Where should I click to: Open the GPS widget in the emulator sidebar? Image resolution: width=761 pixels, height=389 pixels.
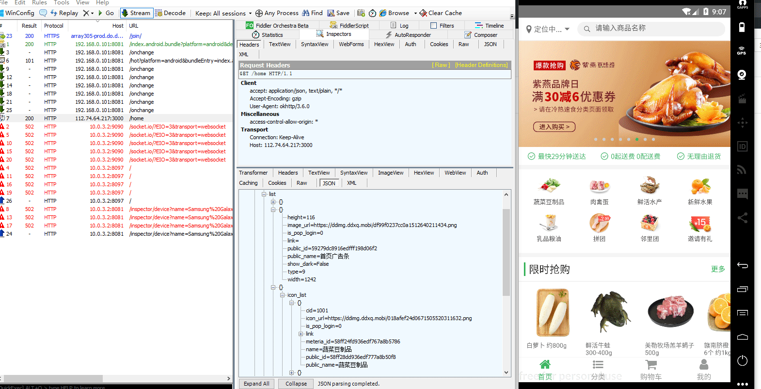click(742, 50)
